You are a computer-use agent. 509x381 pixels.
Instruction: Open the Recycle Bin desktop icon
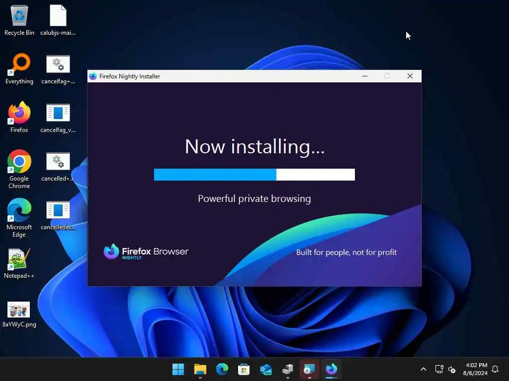[19, 20]
